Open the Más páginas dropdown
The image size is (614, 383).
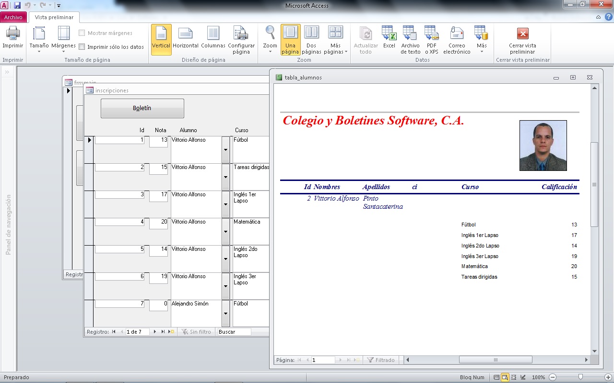coord(335,40)
